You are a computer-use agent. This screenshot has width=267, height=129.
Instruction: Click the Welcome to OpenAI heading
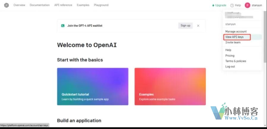87,45
